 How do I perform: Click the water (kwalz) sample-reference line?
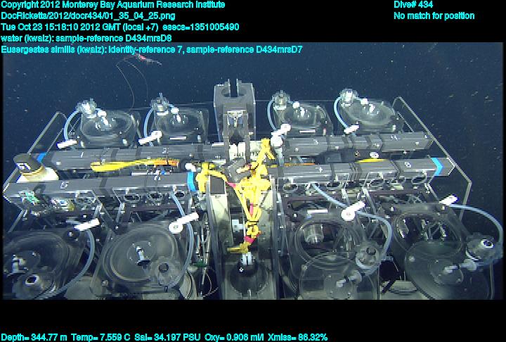coord(86,39)
